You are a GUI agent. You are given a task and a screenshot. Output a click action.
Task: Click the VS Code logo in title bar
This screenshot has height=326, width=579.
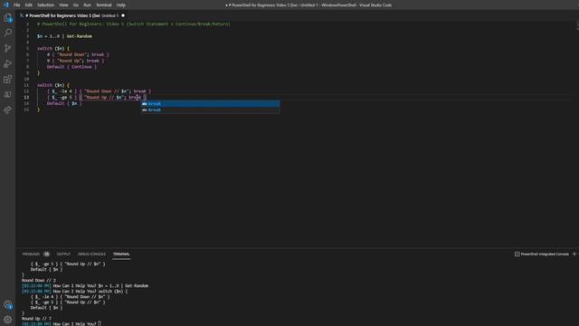(6, 5)
